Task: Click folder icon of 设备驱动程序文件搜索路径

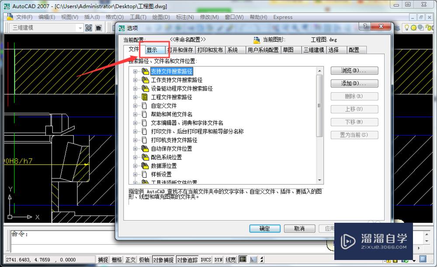Action: (145, 88)
